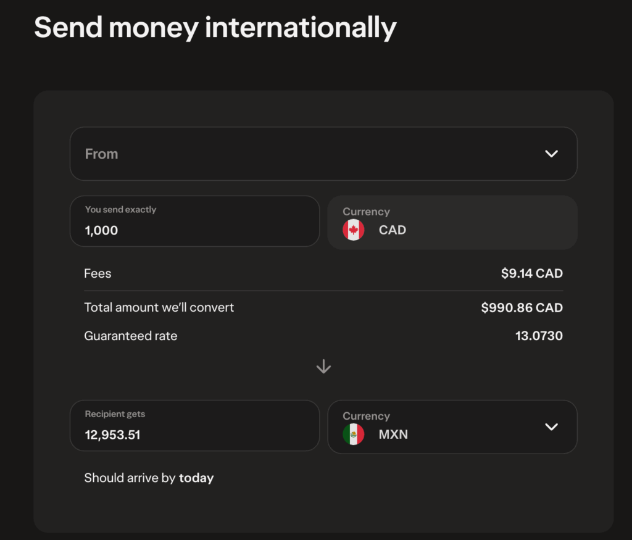Open the From account dropdown
This screenshot has width=632, height=540.
click(x=323, y=154)
